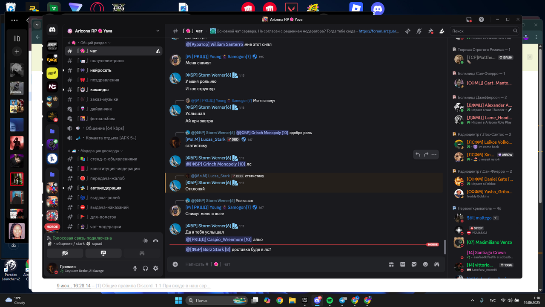Screen dimensions: 545x307
Task: Open pinned messages in channel header
Action: click(x=430, y=31)
